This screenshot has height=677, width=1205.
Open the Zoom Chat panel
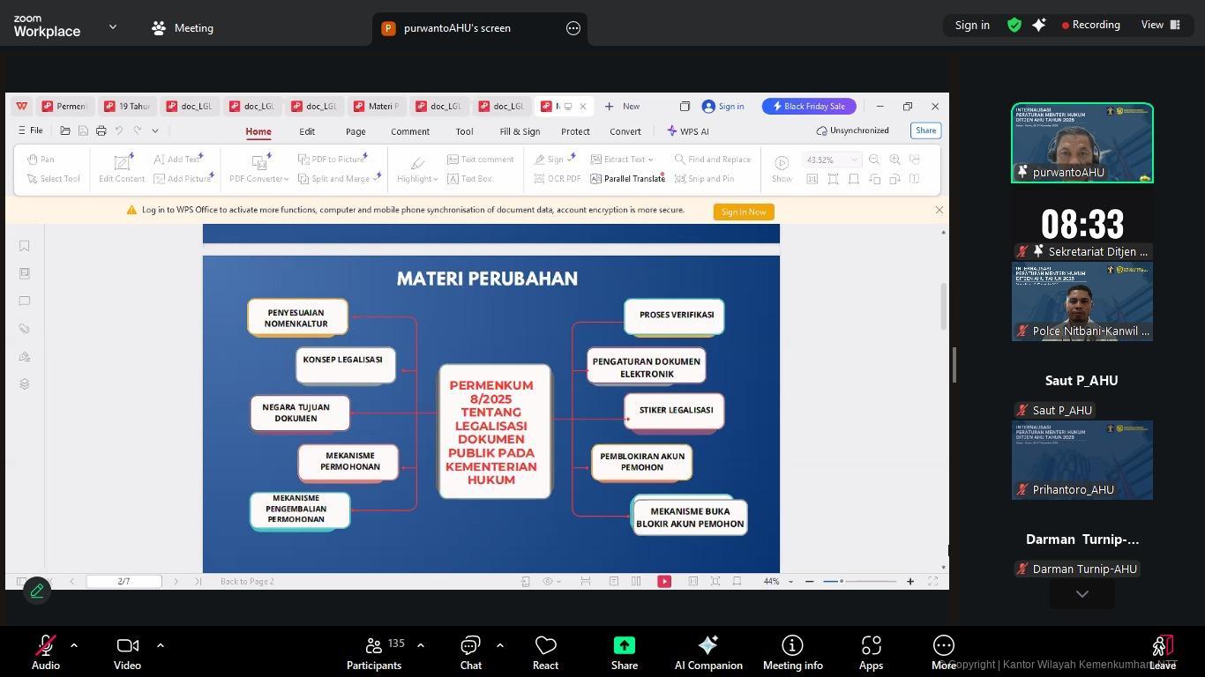470,652
